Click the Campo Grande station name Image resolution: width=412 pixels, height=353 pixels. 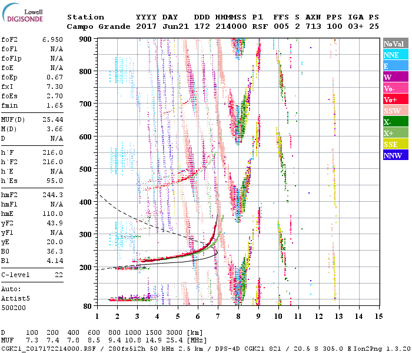(x=98, y=26)
